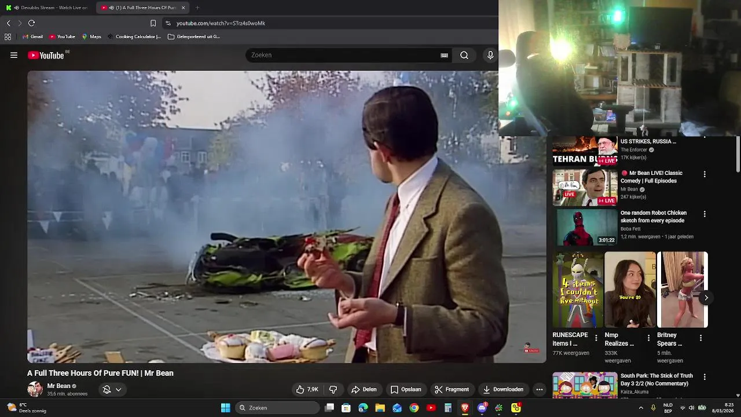Open the site settings icon beside the URL
741x417 pixels.
click(x=168, y=23)
